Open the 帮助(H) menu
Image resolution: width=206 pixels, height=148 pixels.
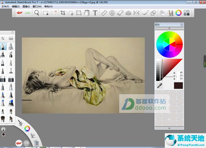point(48,7)
